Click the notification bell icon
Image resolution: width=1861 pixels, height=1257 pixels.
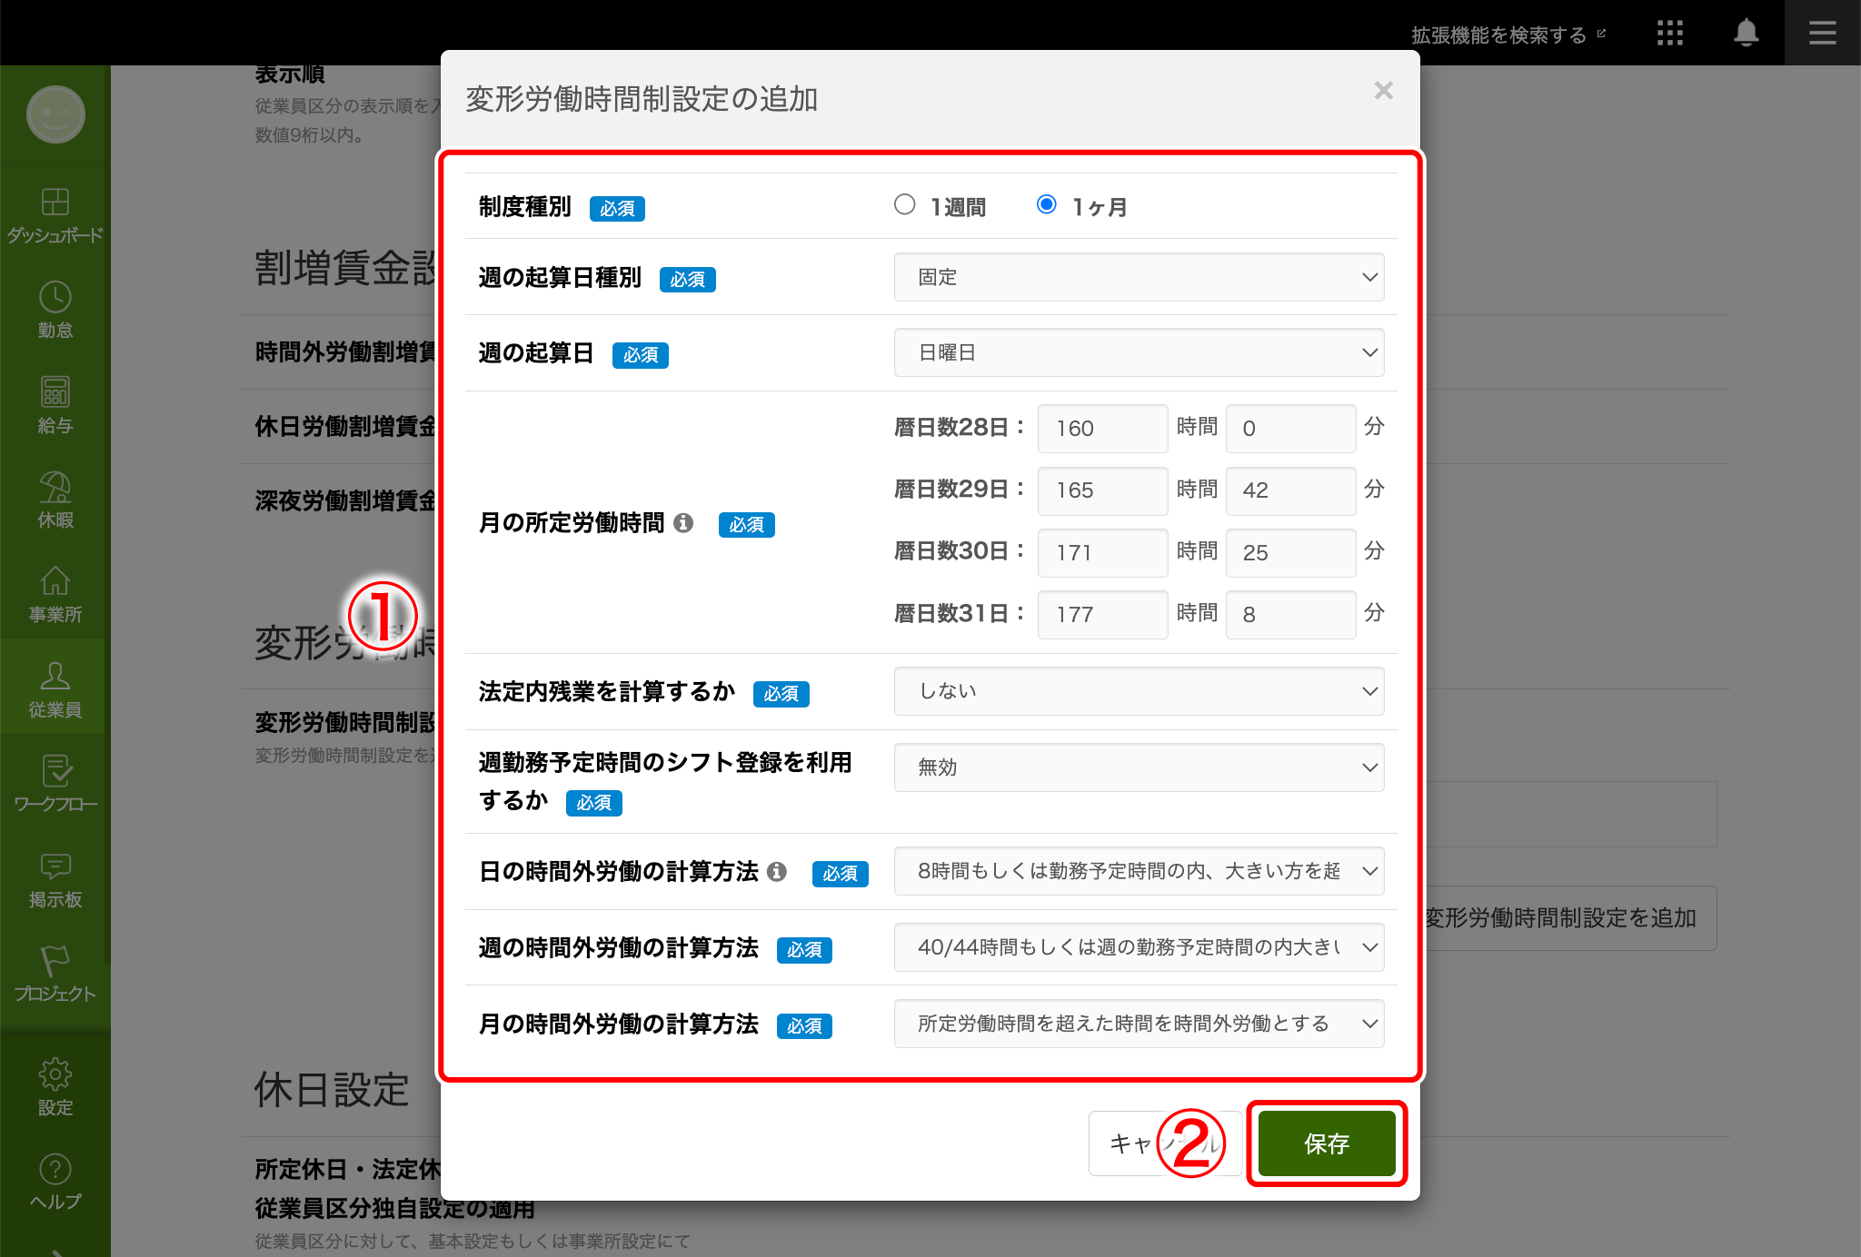click(x=1746, y=34)
